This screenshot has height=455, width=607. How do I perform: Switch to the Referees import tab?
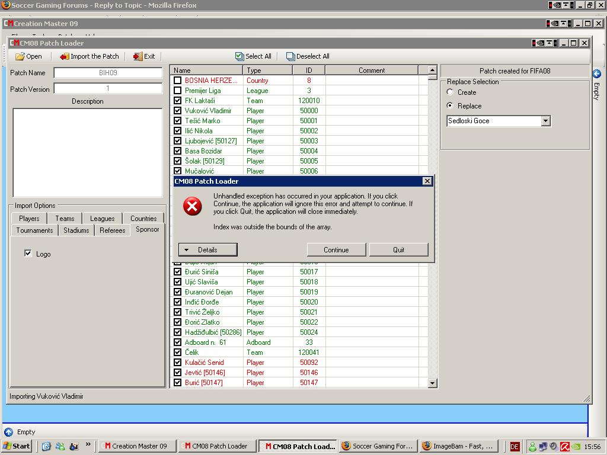pos(112,230)
